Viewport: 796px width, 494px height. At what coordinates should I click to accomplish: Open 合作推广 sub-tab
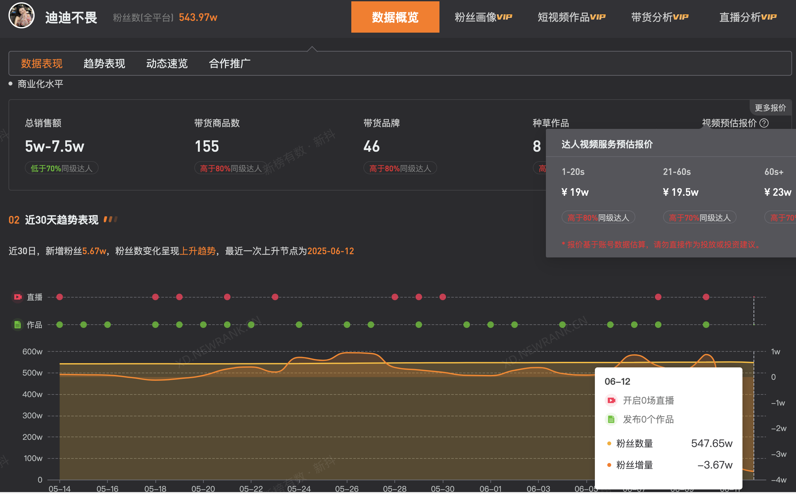(x=230, y=63)
